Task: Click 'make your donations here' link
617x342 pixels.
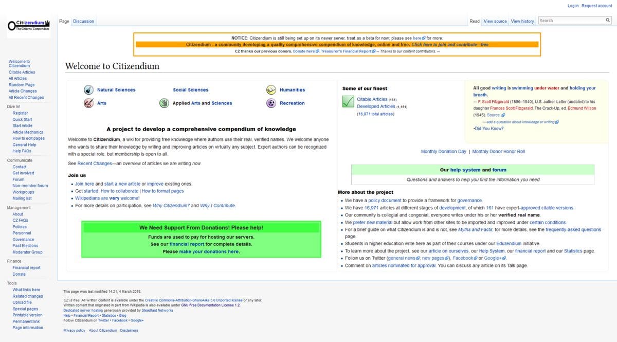Action: (209, 251)
